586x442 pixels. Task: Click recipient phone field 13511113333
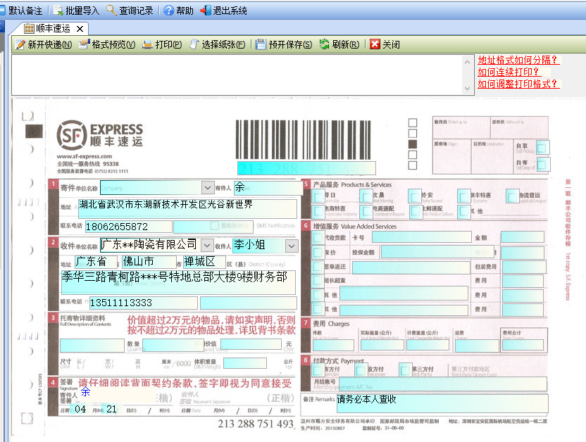[x=144, y=303]
